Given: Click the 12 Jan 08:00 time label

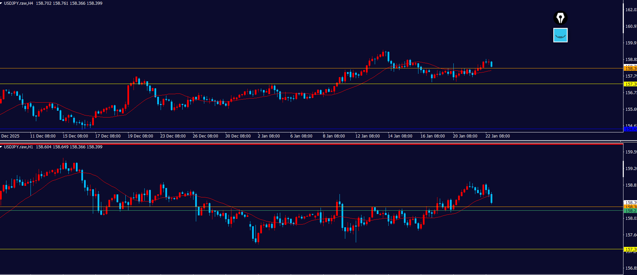Looking at the screenshot, I should [367, 136].
